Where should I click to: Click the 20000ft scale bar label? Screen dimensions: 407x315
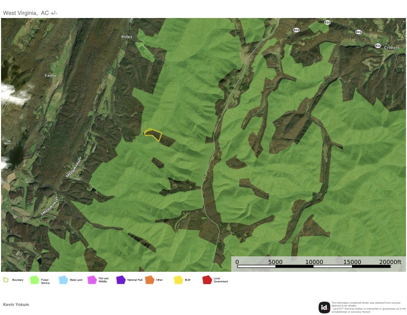(x=390, y=262)
